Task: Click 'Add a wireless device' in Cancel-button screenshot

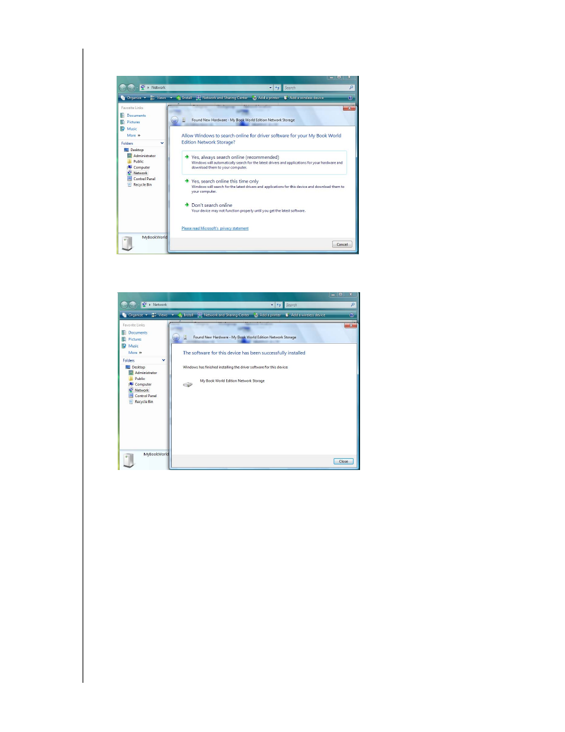Action: [x=304, y=98]
